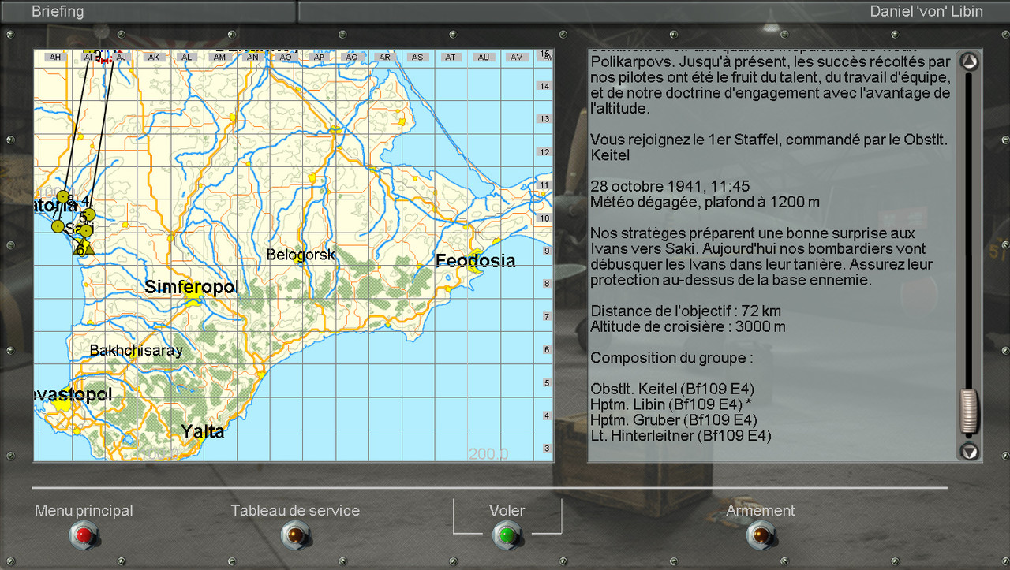Click the Belogorsk town label
The image size is (1010, 570).
pos(301,255)
